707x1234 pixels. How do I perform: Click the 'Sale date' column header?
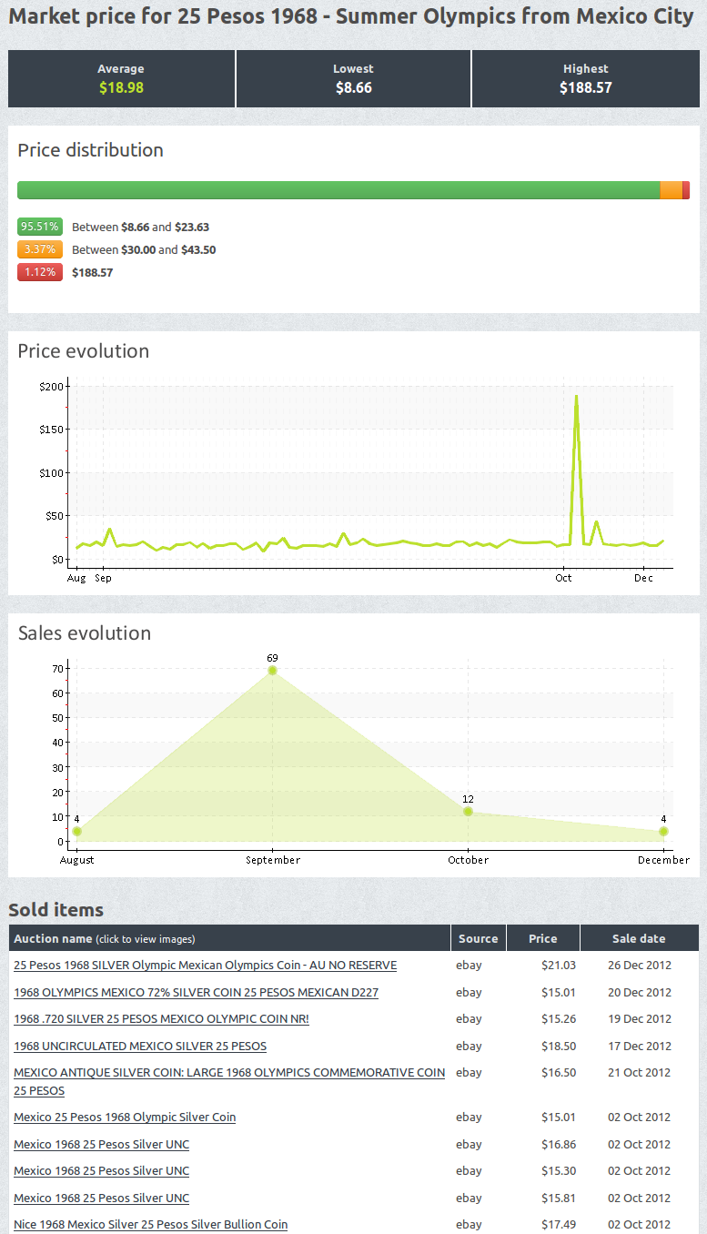click(x=639, y=938)
